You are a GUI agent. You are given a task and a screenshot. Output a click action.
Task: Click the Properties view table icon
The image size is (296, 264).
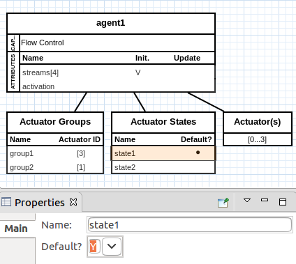pyautogui.click(x=6, y=202)
